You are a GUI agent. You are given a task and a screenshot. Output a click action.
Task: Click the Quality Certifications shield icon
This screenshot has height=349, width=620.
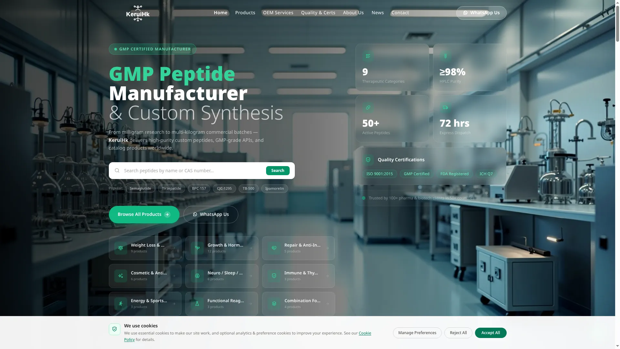tap(368, 160)
